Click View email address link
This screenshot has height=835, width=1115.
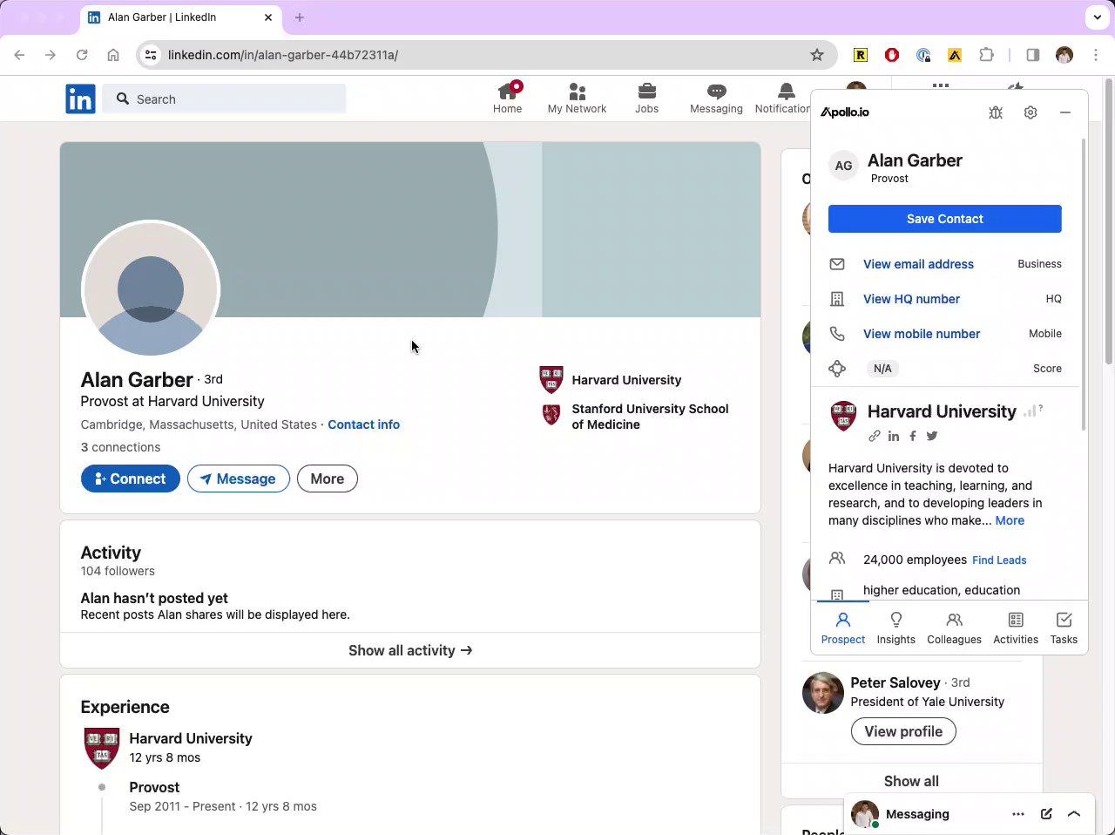tap(918, 264)
